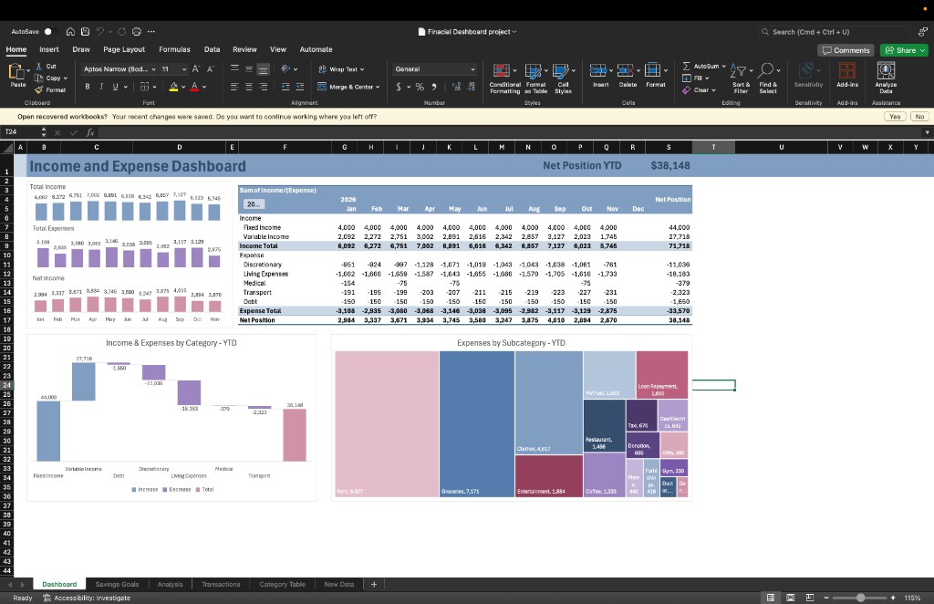Toggle bold formatting
This screenshot has width=934, height=604.
(87, 87)
